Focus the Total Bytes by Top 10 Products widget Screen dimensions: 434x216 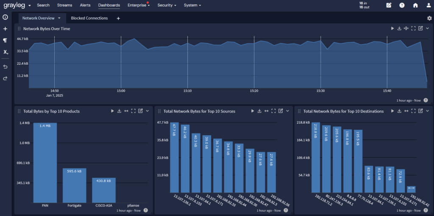(133, 111)
